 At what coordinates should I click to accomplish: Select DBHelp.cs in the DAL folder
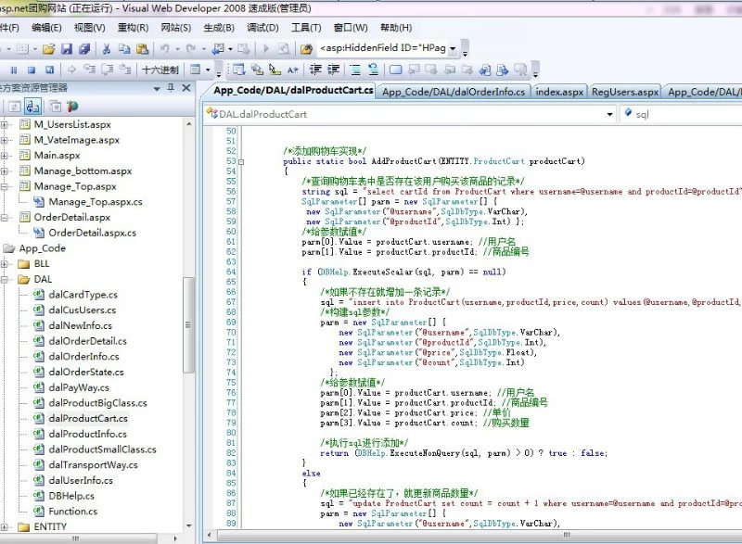click(71, 496)
